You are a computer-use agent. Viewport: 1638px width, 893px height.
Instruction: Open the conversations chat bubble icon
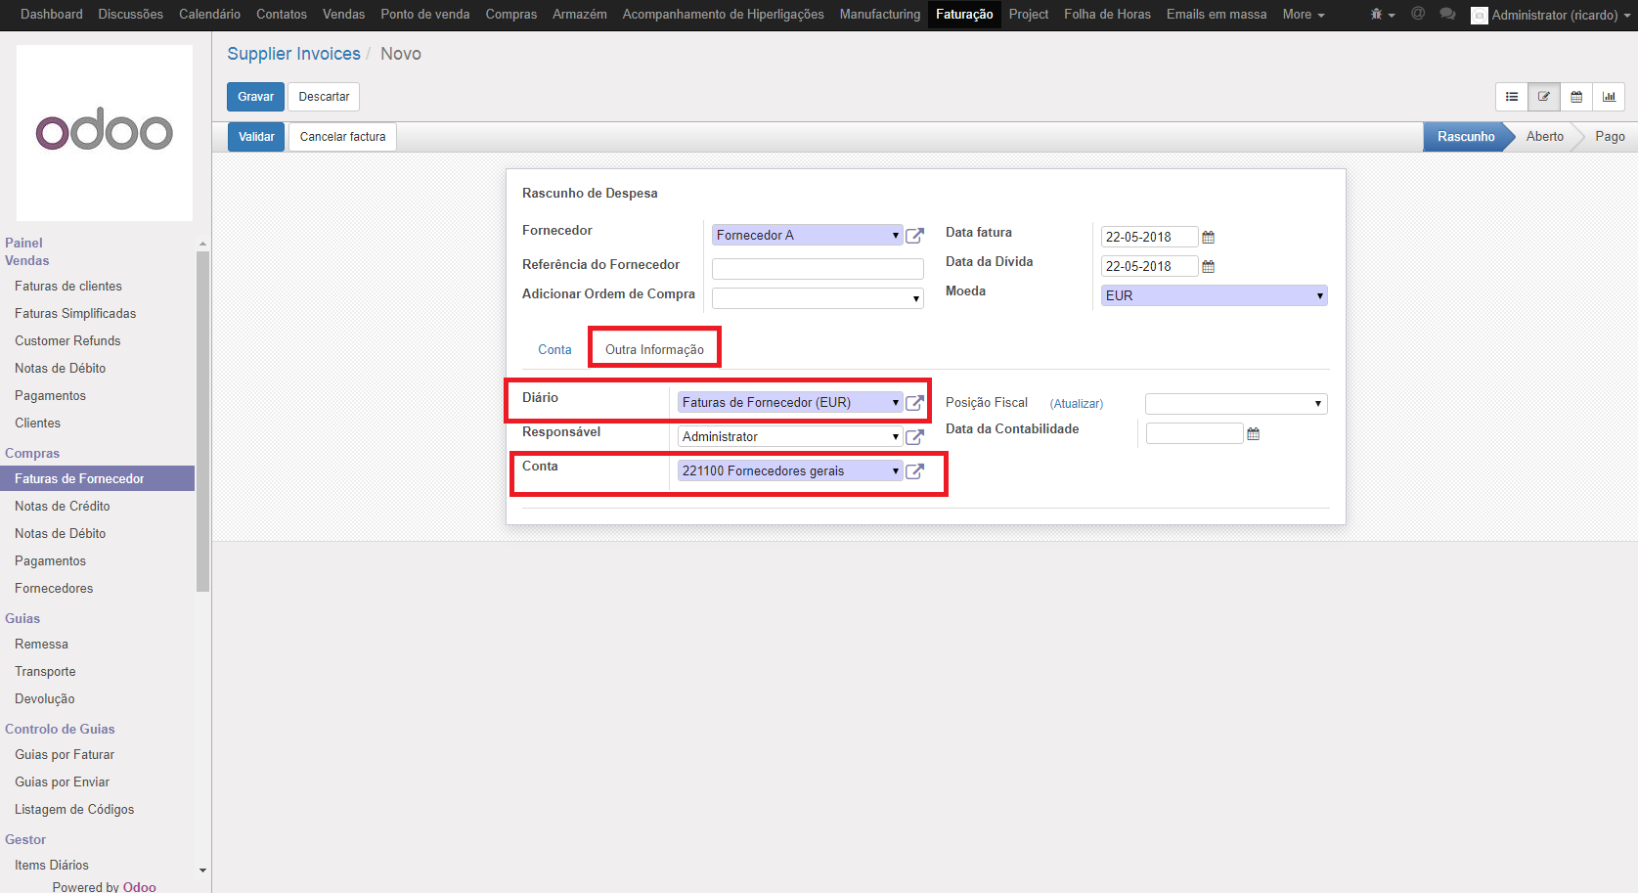[1448, 15]
